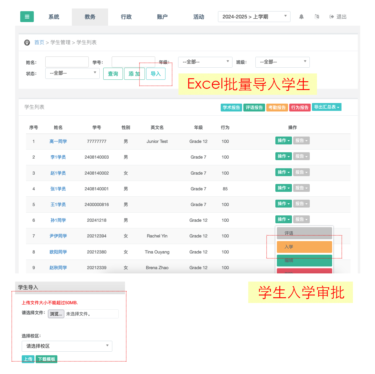Click the 退出 logout link
This screenshot has width=375, height=374.
[338, 17]
